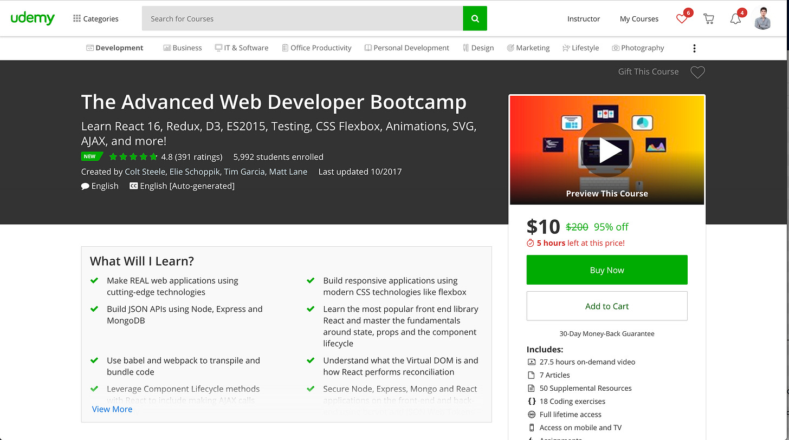Click the checkmark beside Build responsive applications
The image size is (789, 440).
[311, 280]
